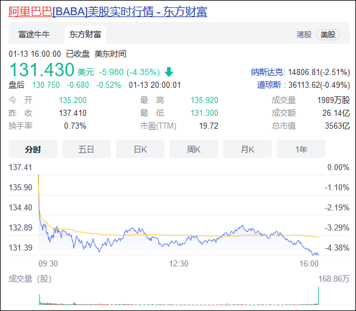
Task: Click the 09:30 opening time marker
Action: pyautogui.click(x=48, y=263)
